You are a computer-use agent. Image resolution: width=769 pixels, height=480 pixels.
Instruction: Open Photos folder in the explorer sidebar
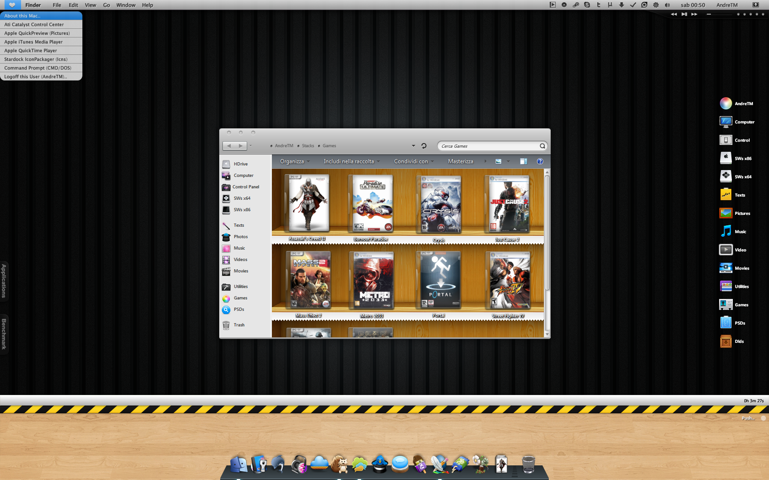[x=235, y=237]
